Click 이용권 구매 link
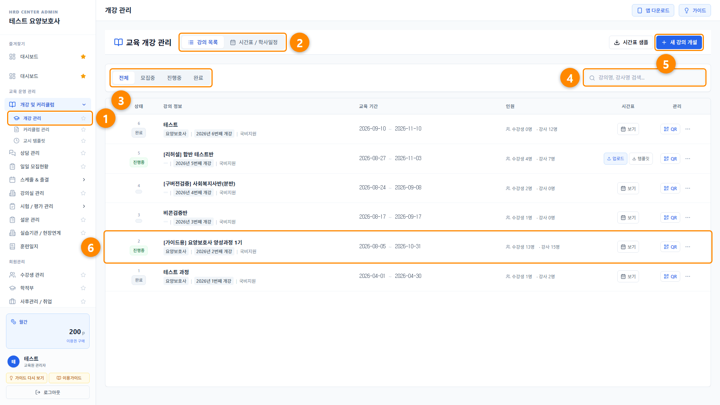The width and height of the screenshot is (720, 405). point(76,341)
